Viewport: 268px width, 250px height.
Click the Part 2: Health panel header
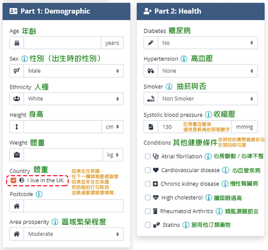pyautogui.click(x=200, y=11)
